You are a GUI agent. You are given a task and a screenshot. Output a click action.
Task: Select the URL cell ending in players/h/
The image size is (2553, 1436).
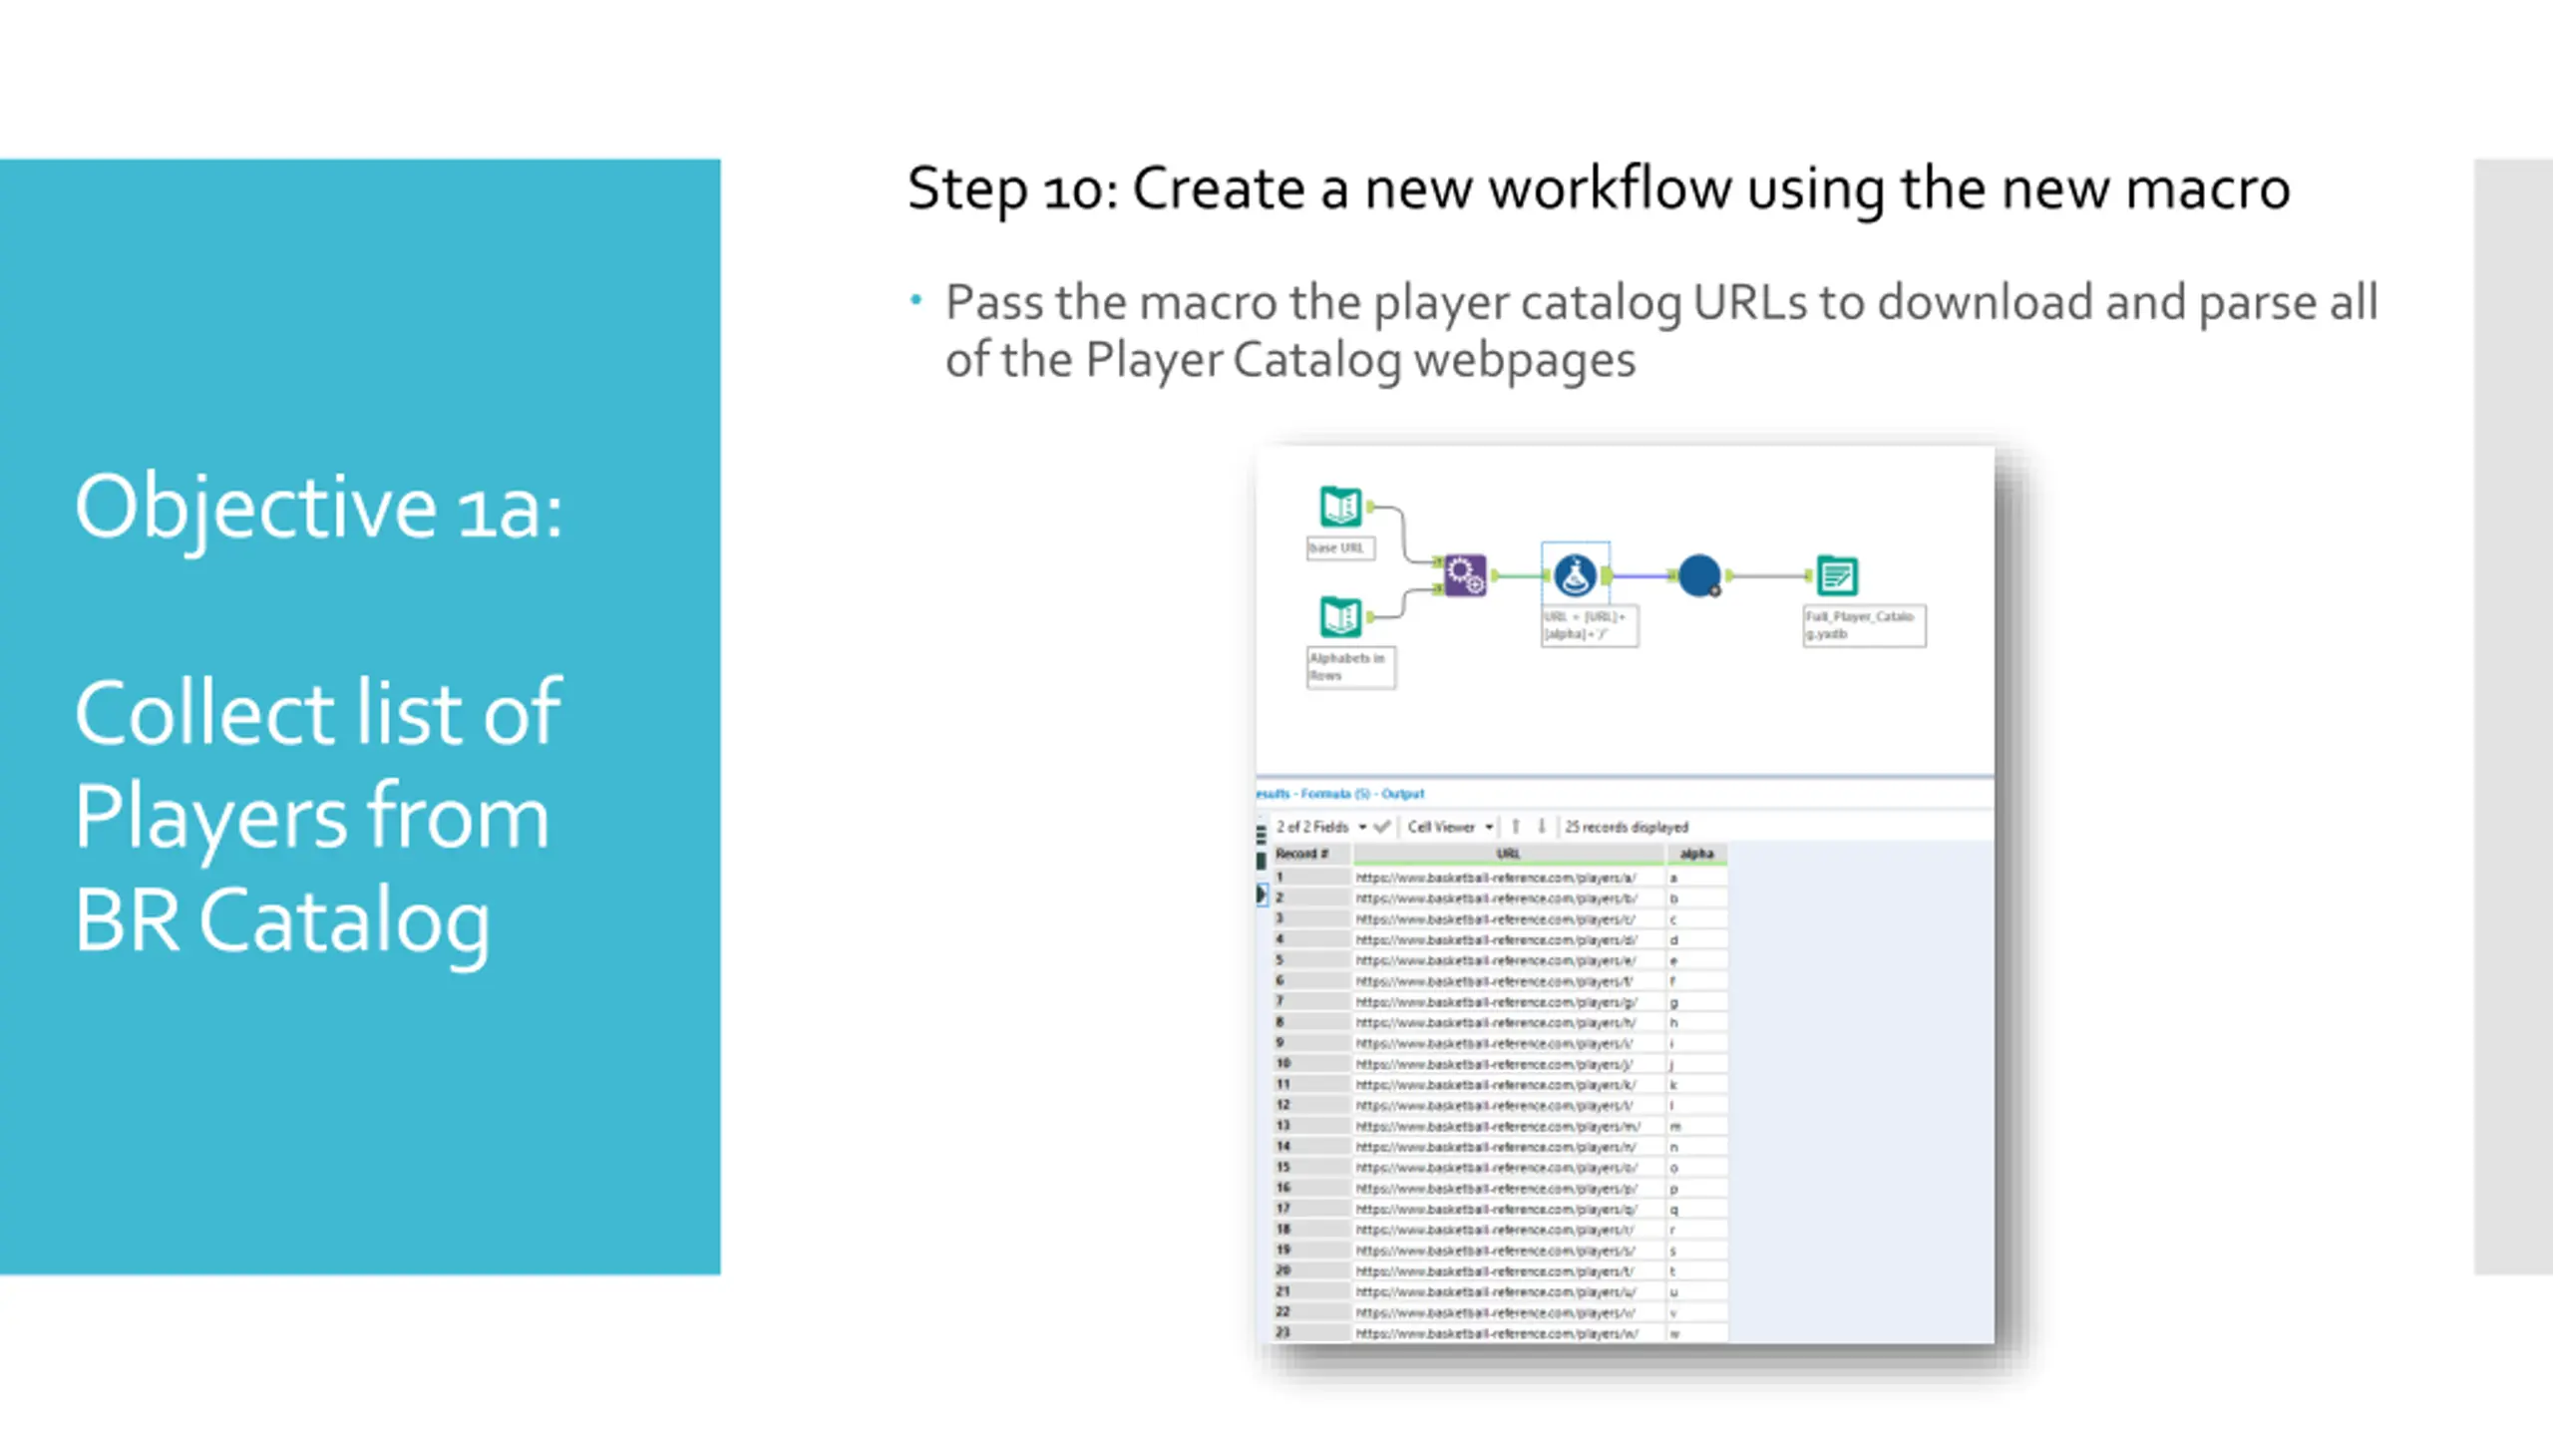1508,1022
